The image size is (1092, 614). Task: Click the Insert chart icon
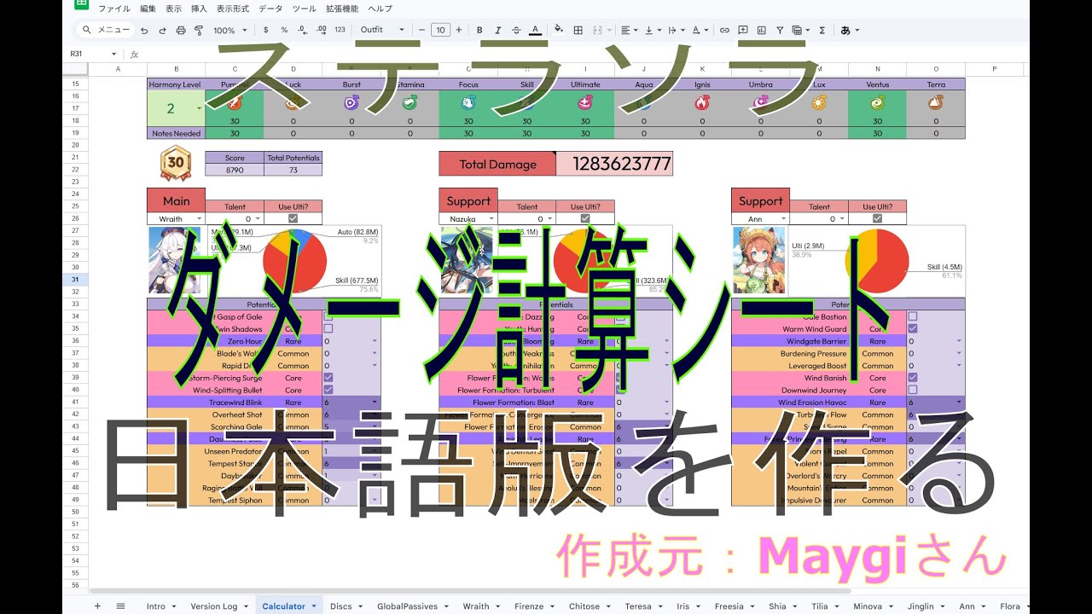click(762, 30)
